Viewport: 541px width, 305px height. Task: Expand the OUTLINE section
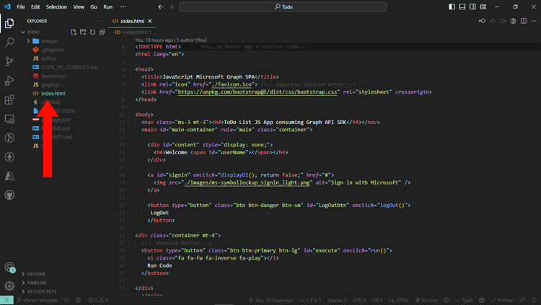36,274
